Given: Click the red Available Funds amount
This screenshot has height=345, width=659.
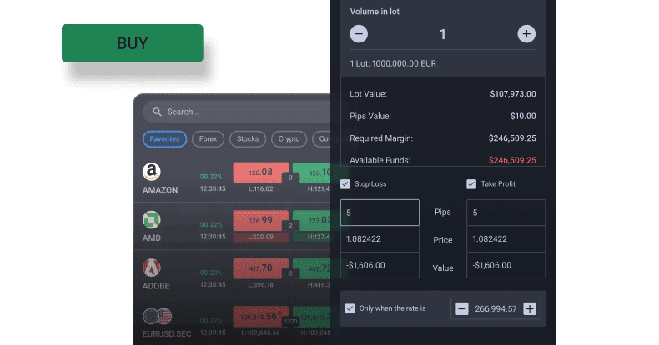Looking at the screenshot, I should pyautogui.click(x=512, y=160).
